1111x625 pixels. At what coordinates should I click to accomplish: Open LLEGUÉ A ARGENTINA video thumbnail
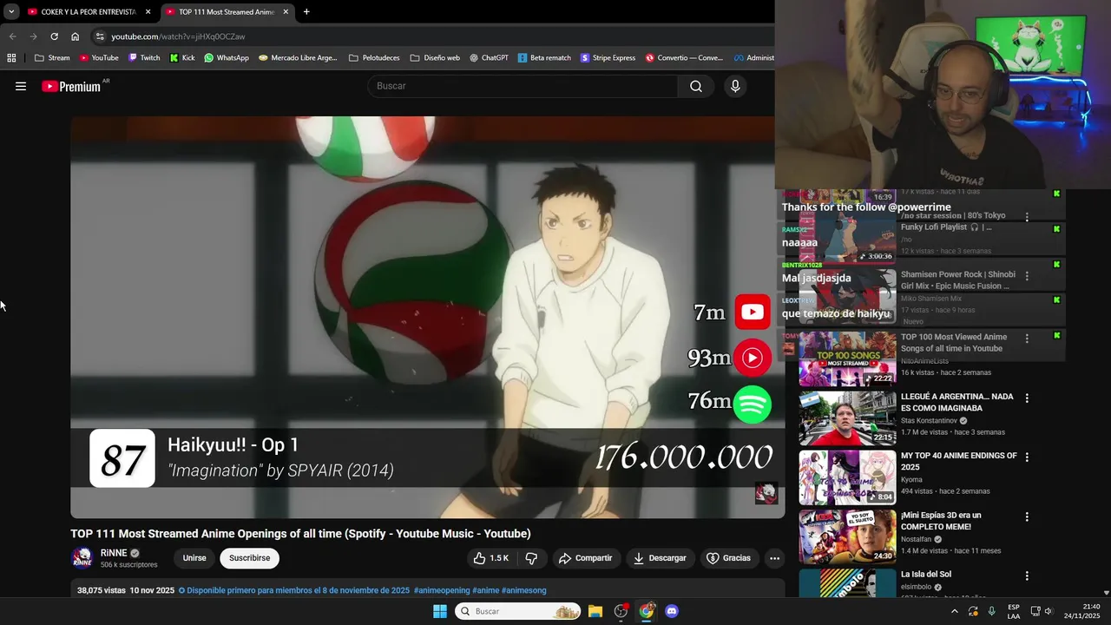coord(847,418)
